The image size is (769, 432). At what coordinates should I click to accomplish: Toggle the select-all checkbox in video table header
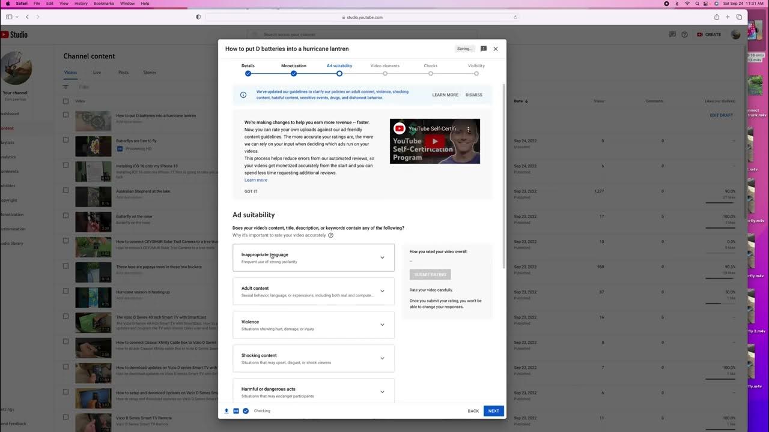tap(66, 101)
